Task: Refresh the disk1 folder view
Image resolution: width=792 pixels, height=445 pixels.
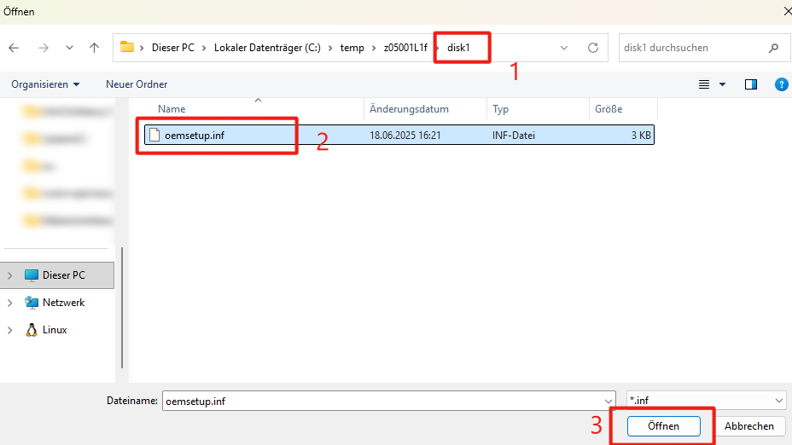Action: (593, 48)
